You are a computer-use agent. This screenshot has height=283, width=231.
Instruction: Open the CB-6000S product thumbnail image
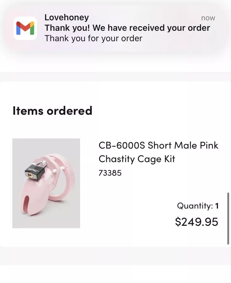click(46, 183)
